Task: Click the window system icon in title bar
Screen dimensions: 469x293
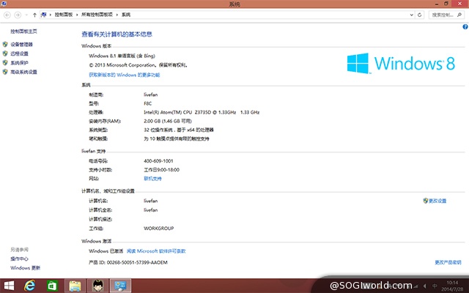Action: coord(4,4)
